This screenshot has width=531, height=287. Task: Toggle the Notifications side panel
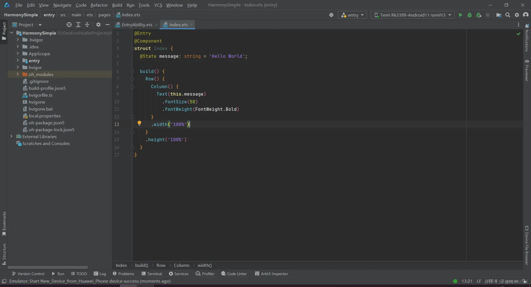coord(527,38)
